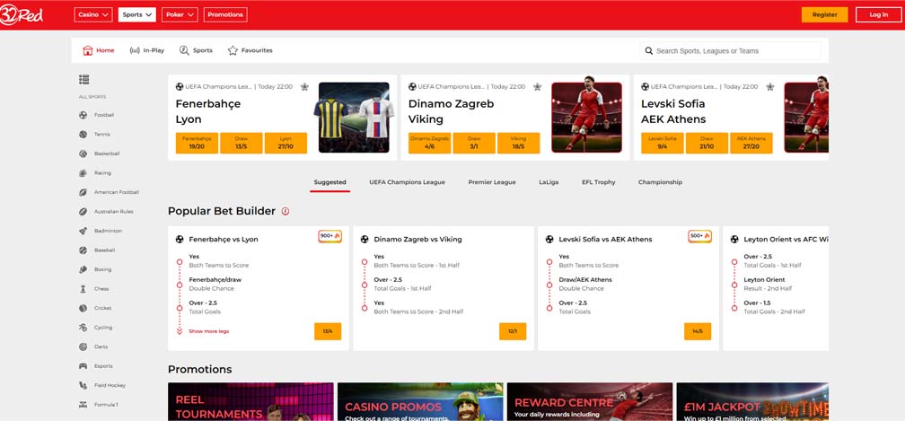Go to the Home tab

pos(99,51)
